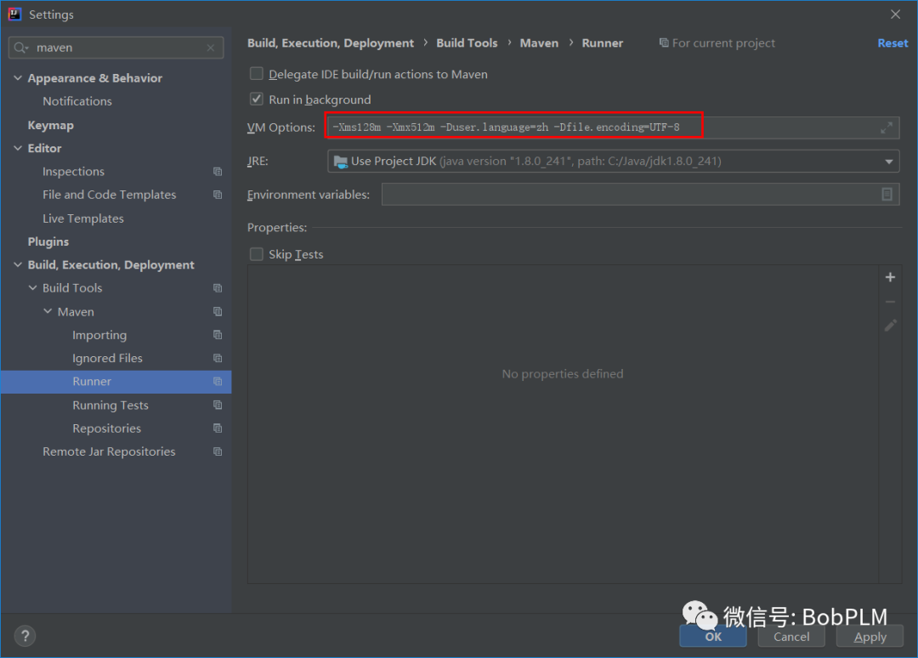
Task: Collapse Build, Execution, Deployment section
Action: tap(18, 264)
